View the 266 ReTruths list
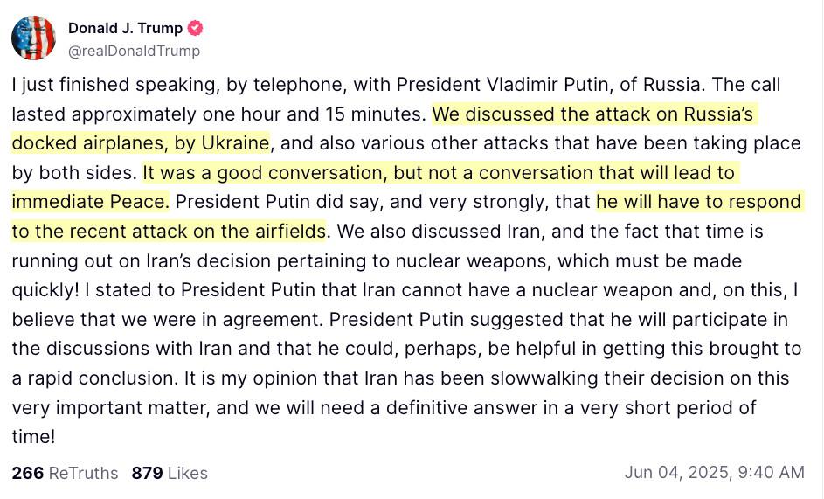 click(65, 473)
